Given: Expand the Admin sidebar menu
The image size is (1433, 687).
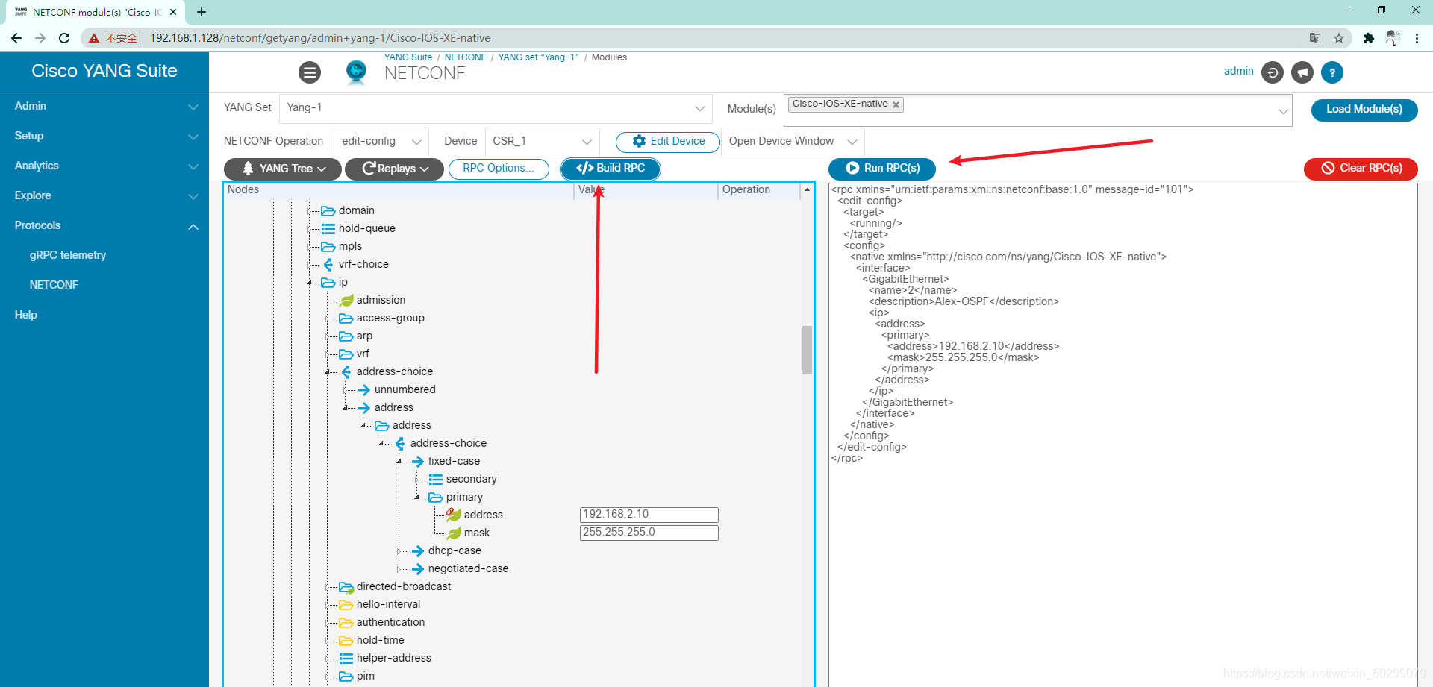Looking at the screenshot, I should (x=104, y=107).
